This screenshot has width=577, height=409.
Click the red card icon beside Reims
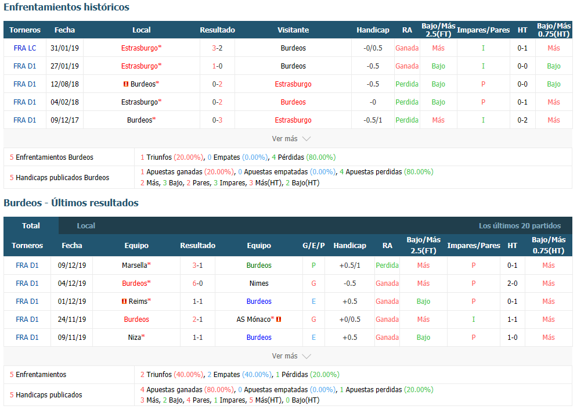coord(124,301)
